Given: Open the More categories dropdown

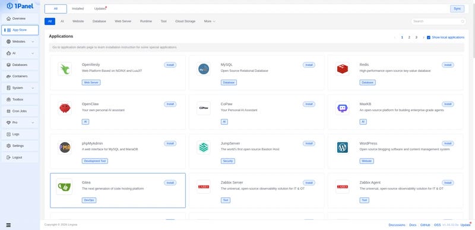Looking at the screenshot, I should point(210,21).
